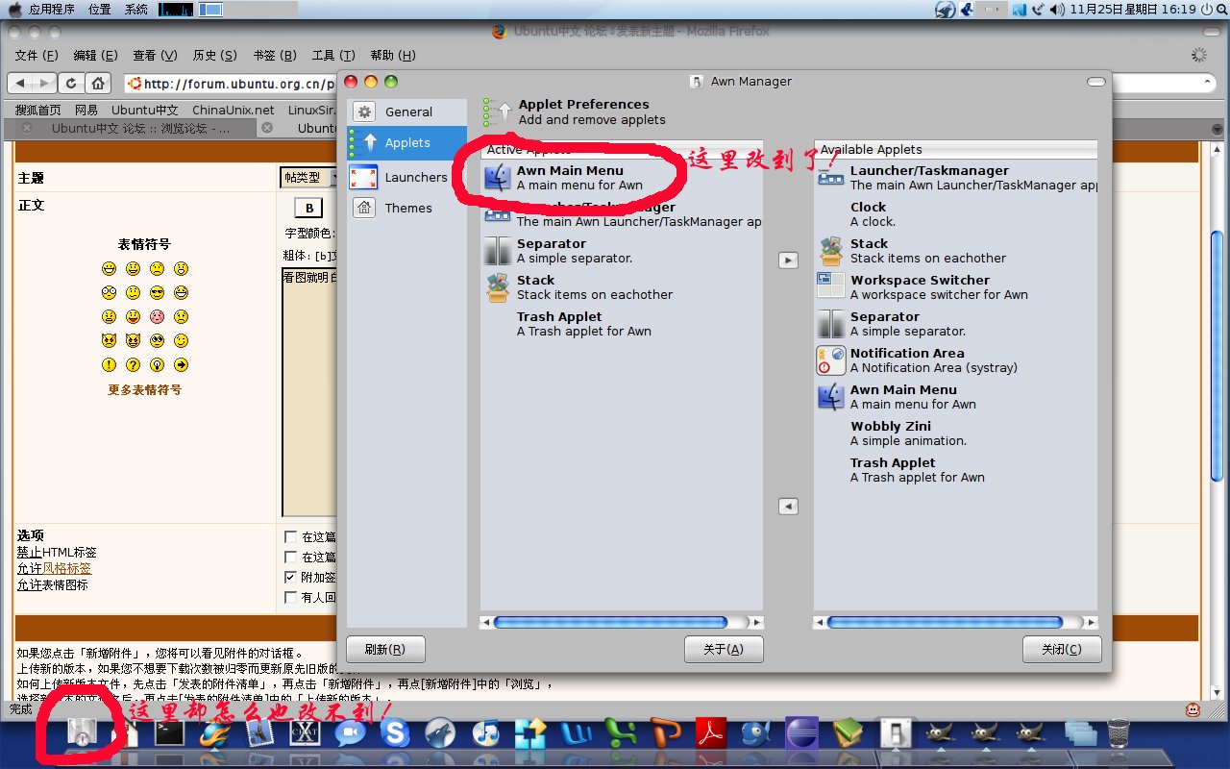This screenshot has width=1230, height=769.
Task: Open the 文件 menu in Firefox
Action: 37,56
